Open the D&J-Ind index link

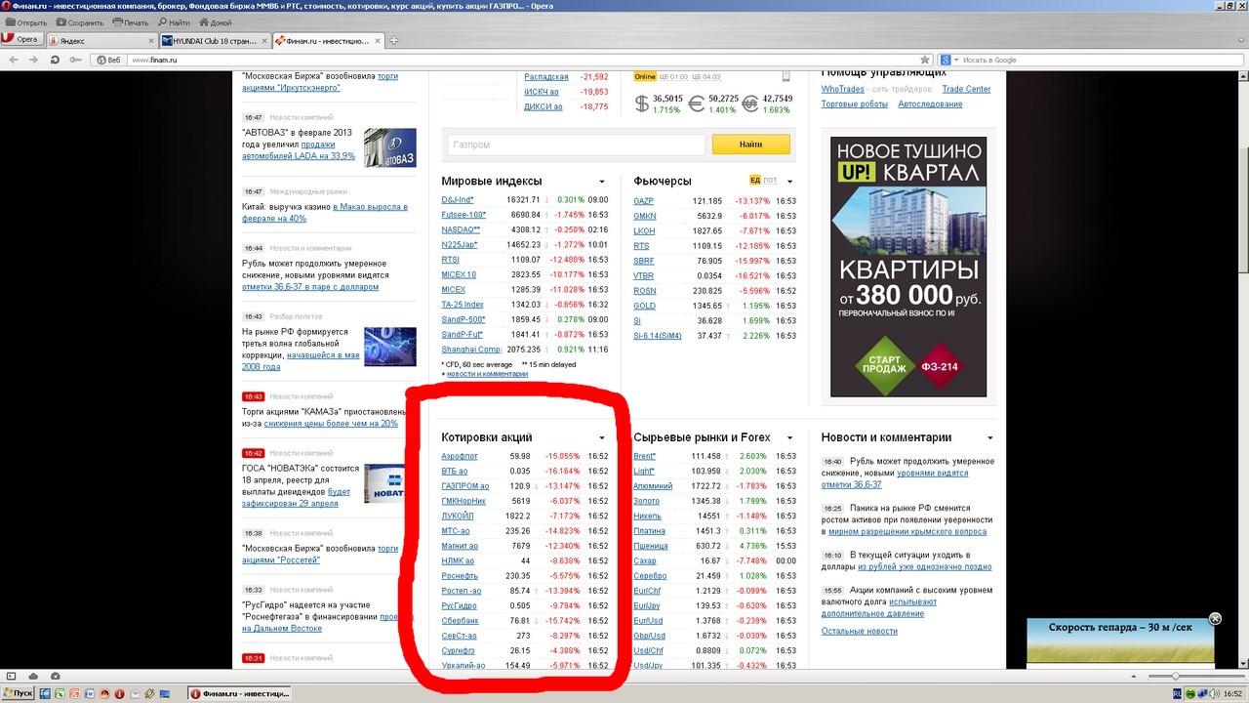(458, 200)
